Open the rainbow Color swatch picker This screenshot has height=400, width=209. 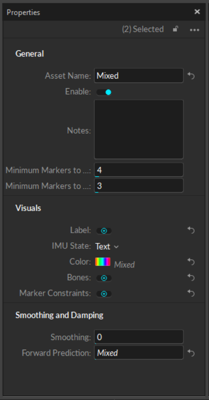tap(102, 262)
